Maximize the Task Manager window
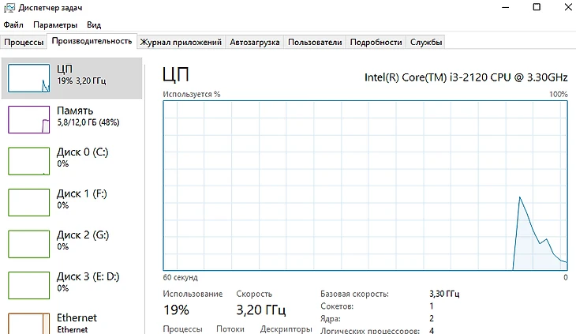 (537, 7)
